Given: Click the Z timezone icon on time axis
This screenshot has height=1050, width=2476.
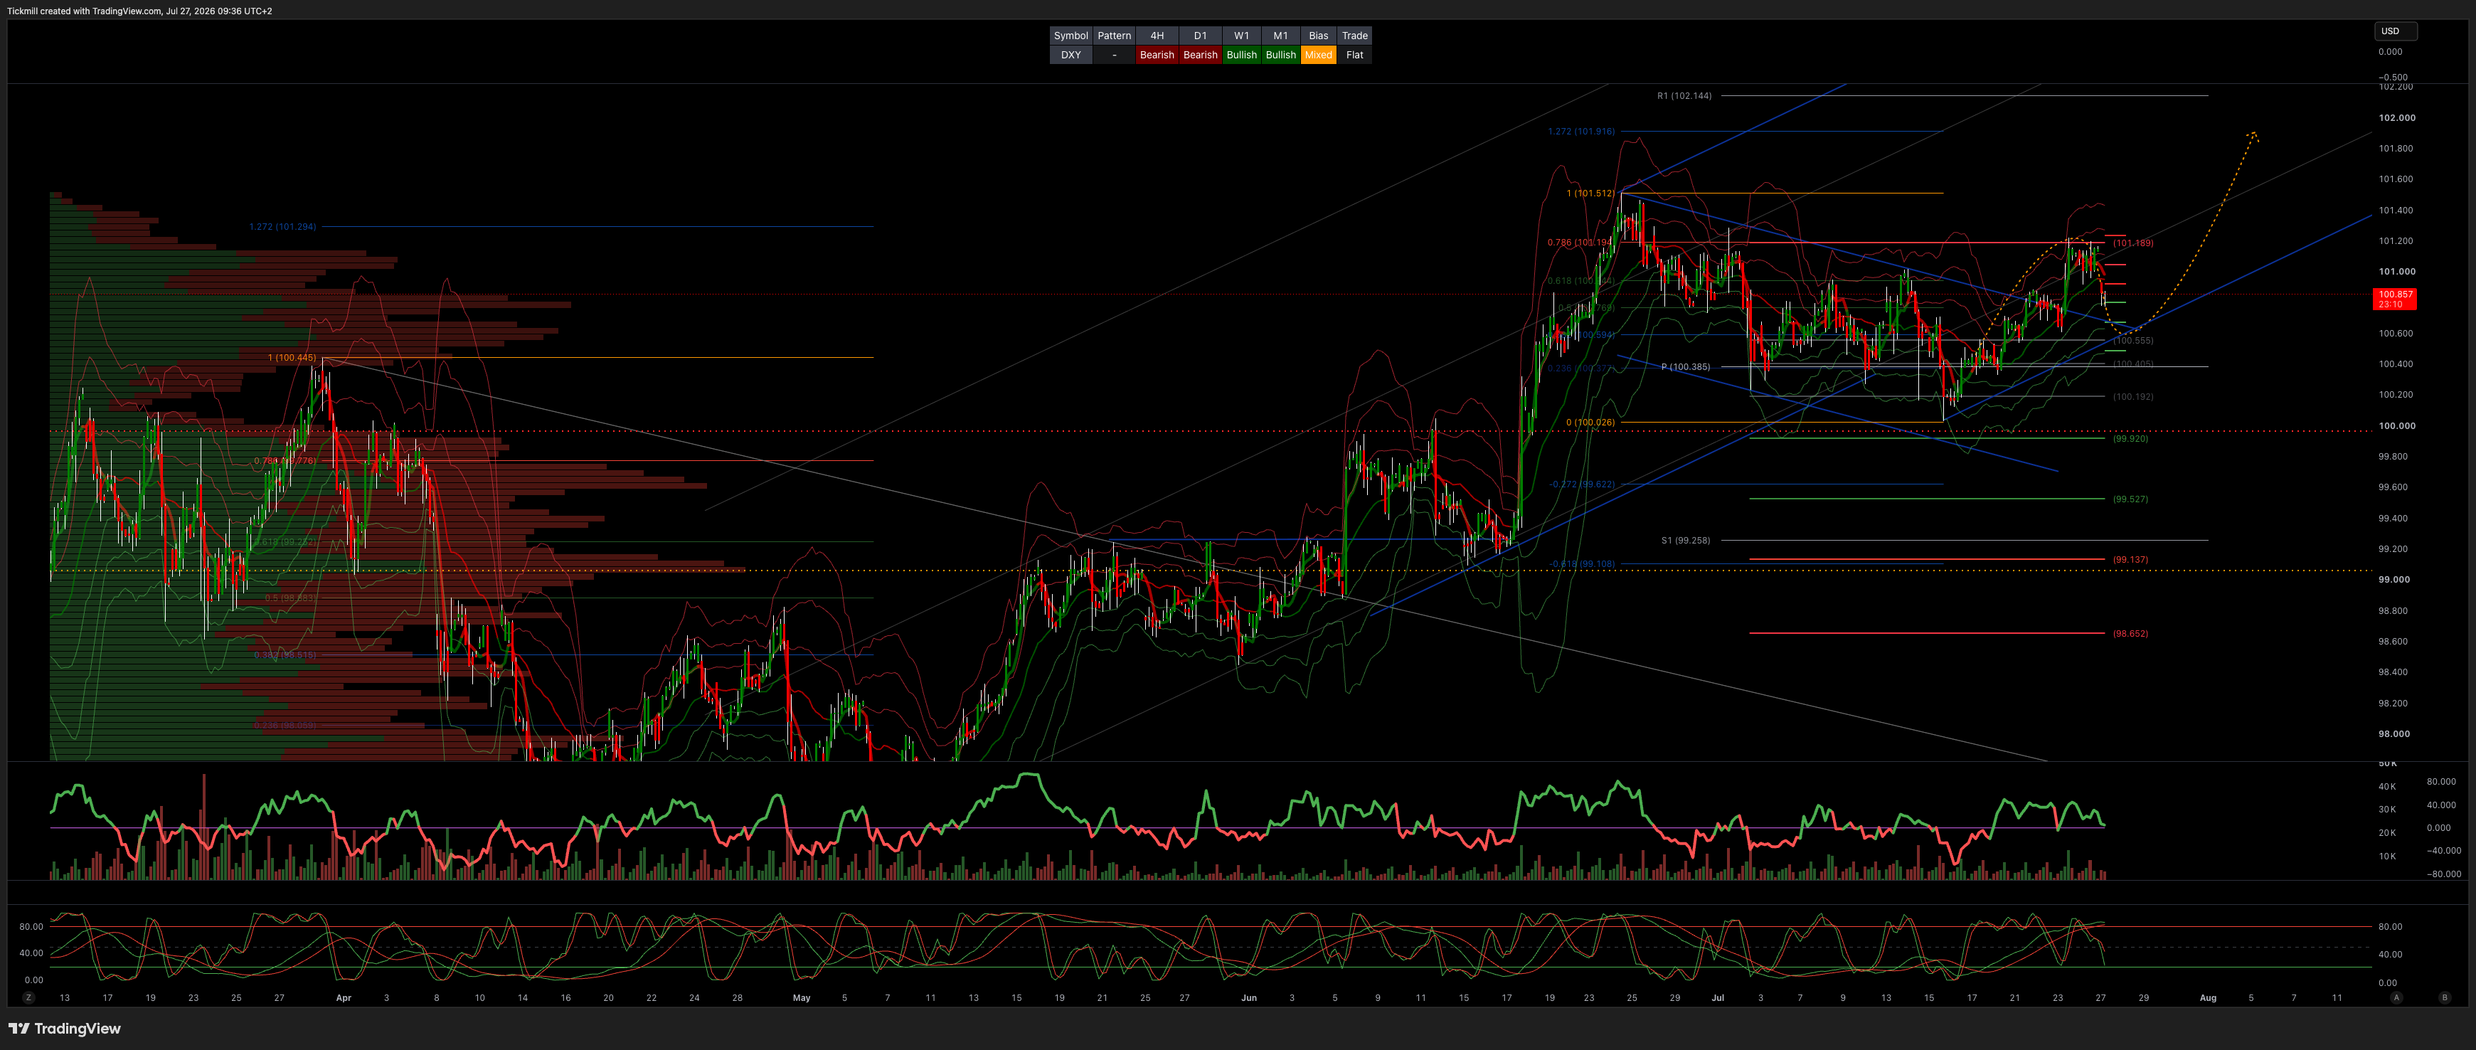Looking at the screenshot, I should coord(29,998).
